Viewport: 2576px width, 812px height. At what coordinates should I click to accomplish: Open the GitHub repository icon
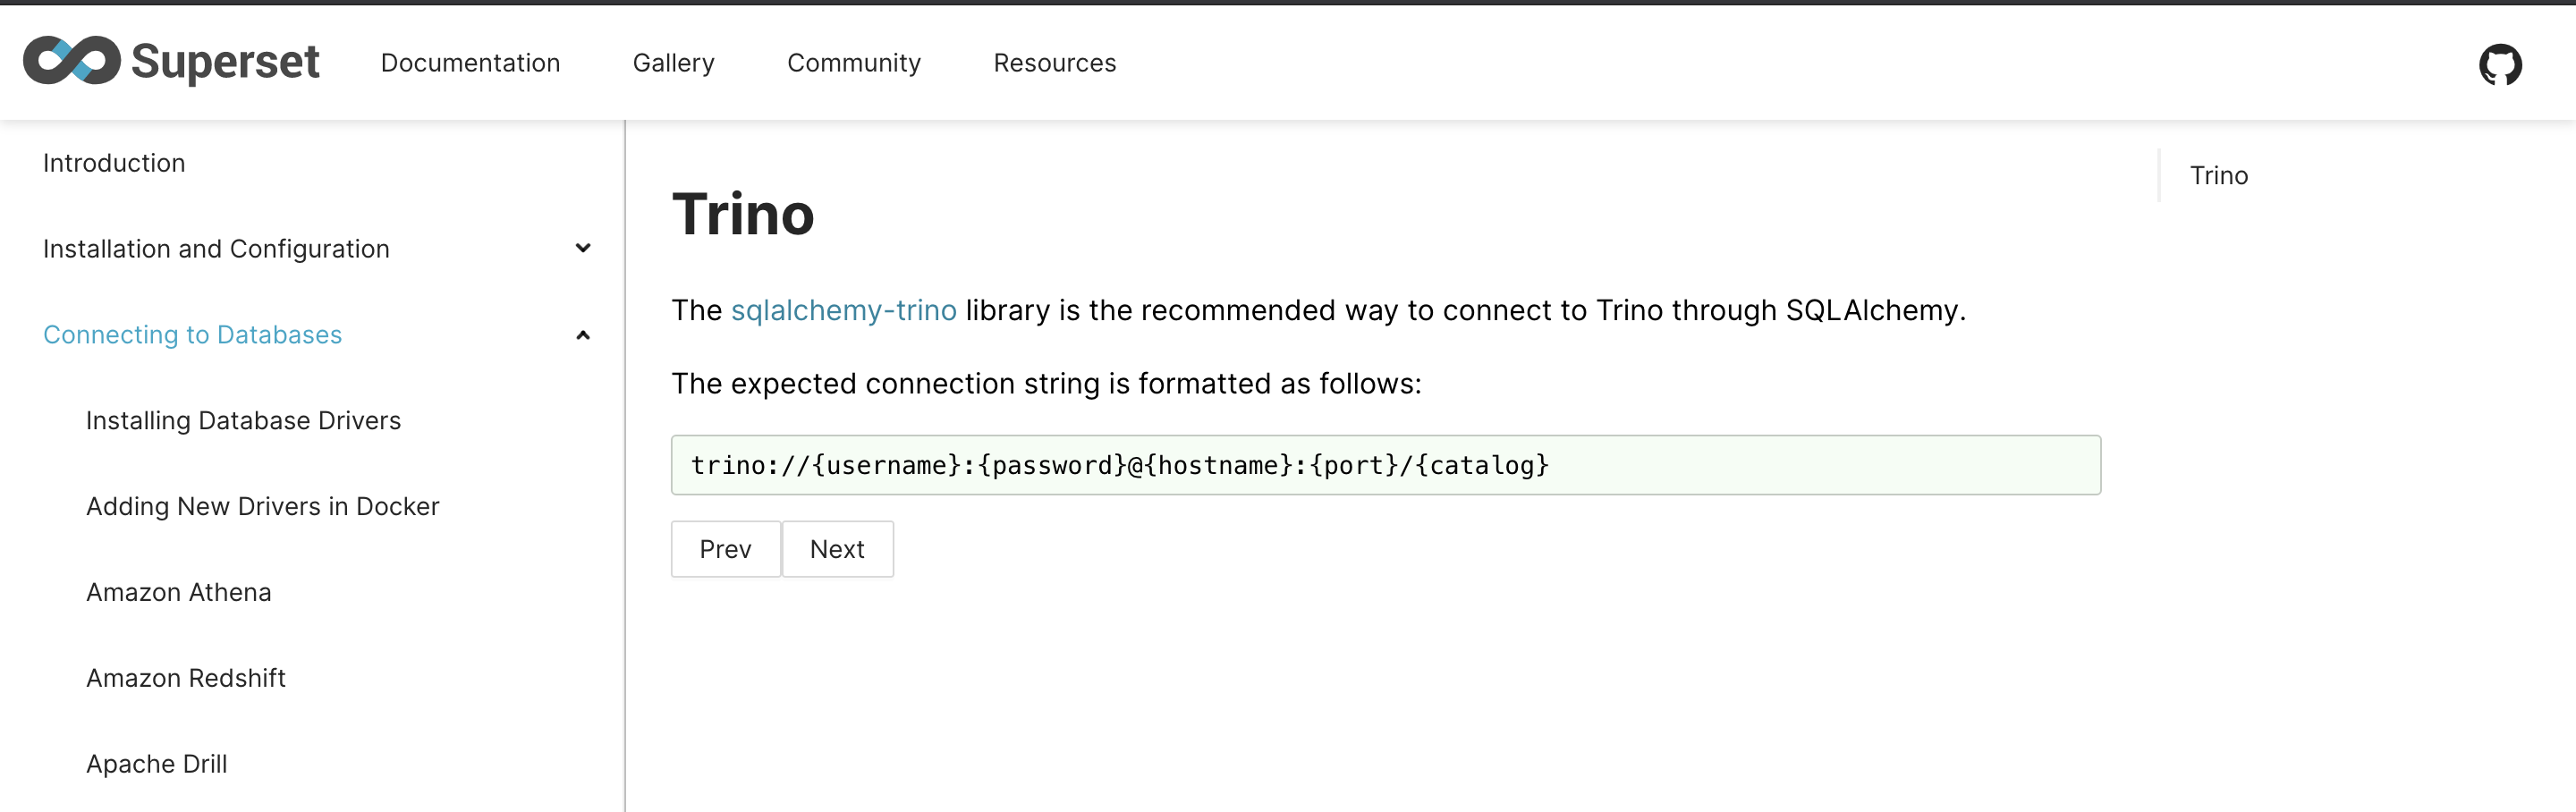(x=2499, y=64)
